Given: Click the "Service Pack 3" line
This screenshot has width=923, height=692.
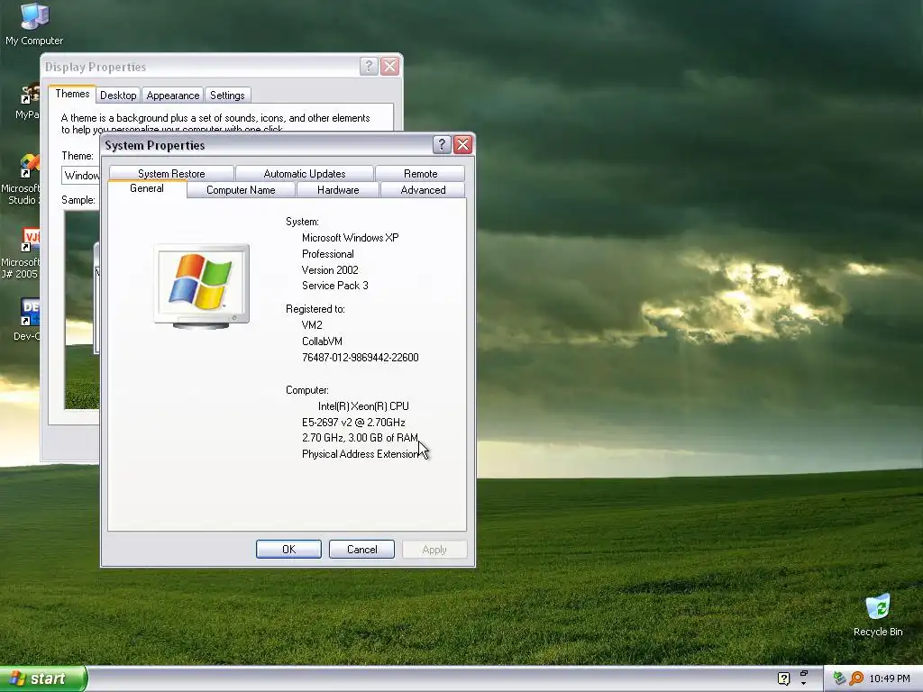Looking at the screenshot, I should [x=335, y=286].
